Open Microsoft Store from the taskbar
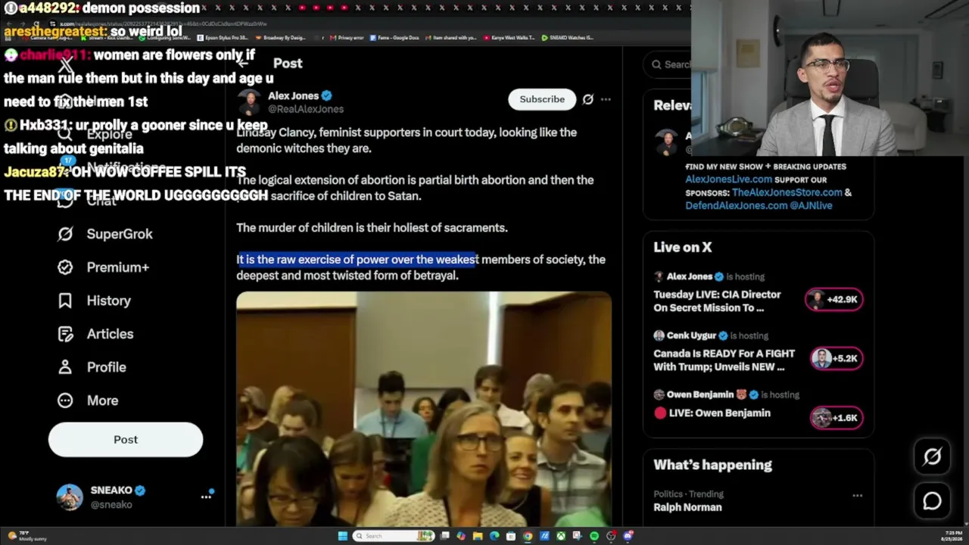The height and width of the screenshot is (545, 969). (x=511, y=536)
